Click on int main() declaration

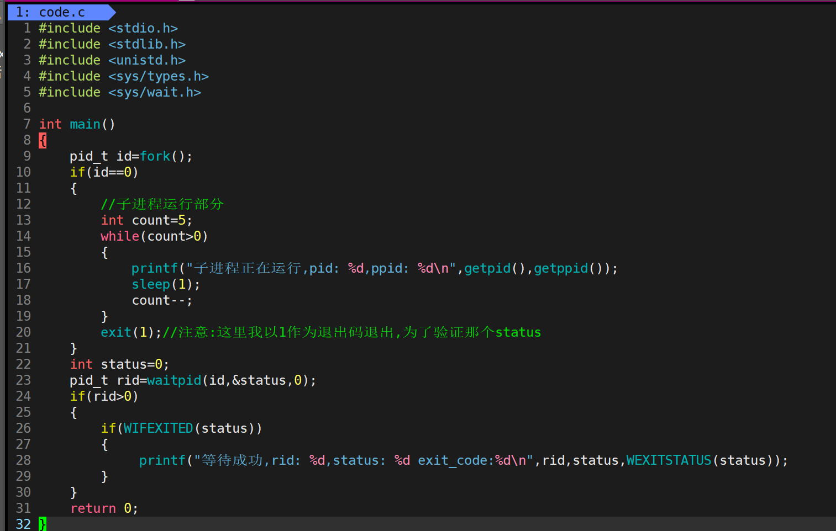click(x=77, y=124)
